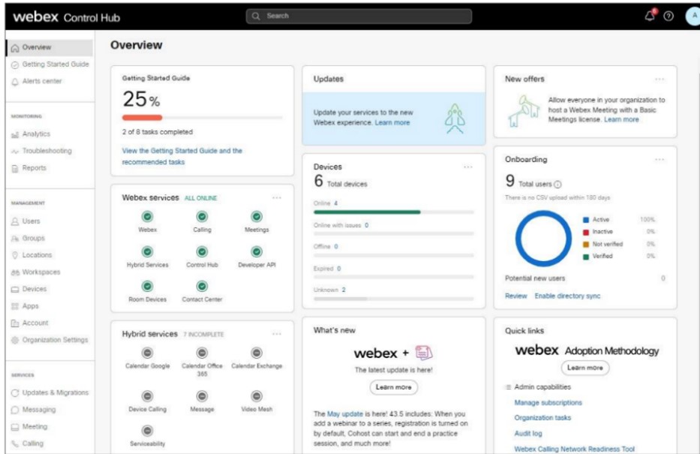Click the Webex service status icon

coord(147,217)
